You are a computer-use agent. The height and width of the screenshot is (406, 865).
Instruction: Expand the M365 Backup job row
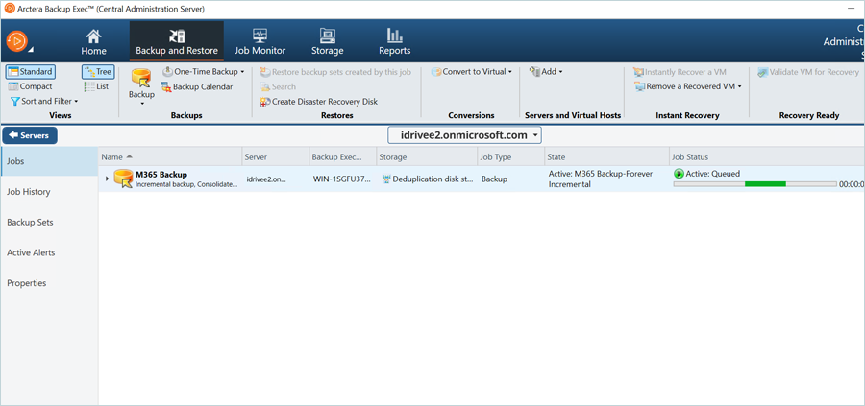click(x=107, y=179)
